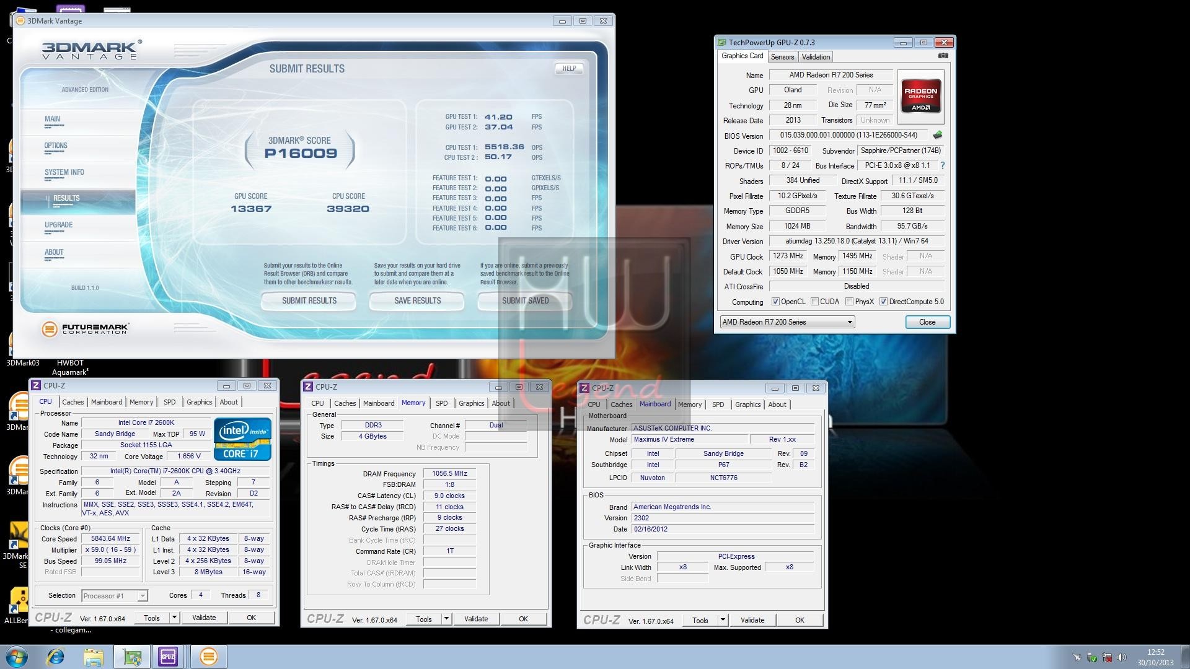Image resolution: width=1190 pixels, height=669 pixels.
Task: Click the network tray icon
Action: (1107, 657)
